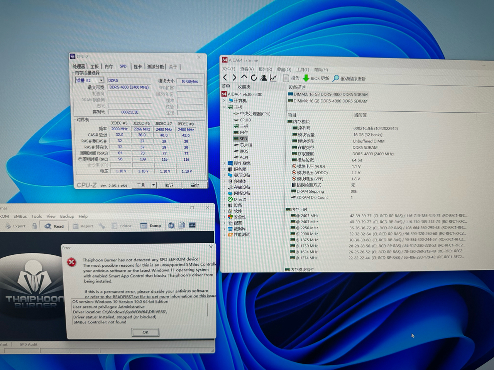Viewport: 494px width, 370px height.
Task: Switch to the SPD tab in CPU-Z
Action: (x=123, y=66)
